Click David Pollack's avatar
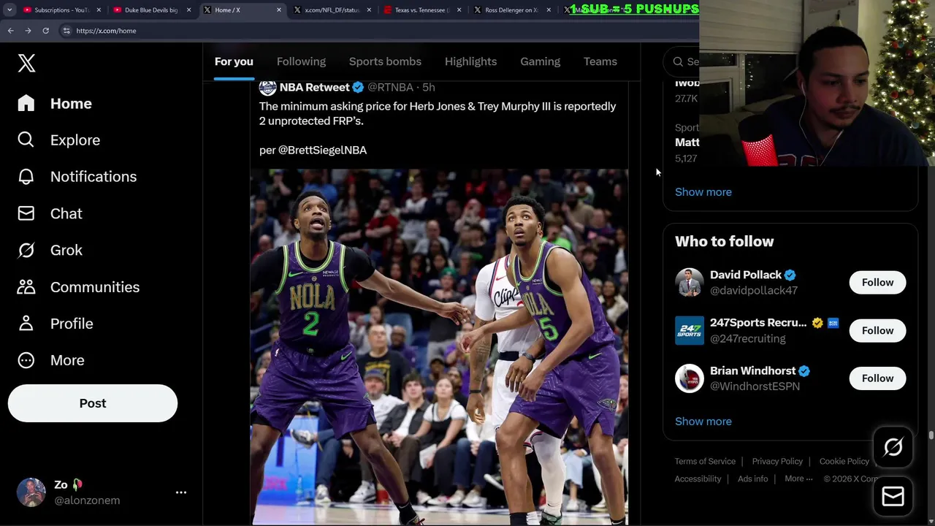 click(x=689, y=282)
